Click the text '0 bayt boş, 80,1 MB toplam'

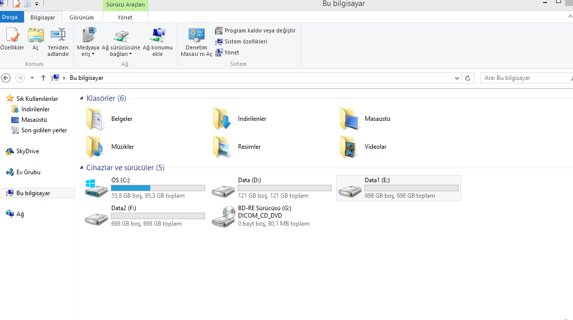coord(274,224)
